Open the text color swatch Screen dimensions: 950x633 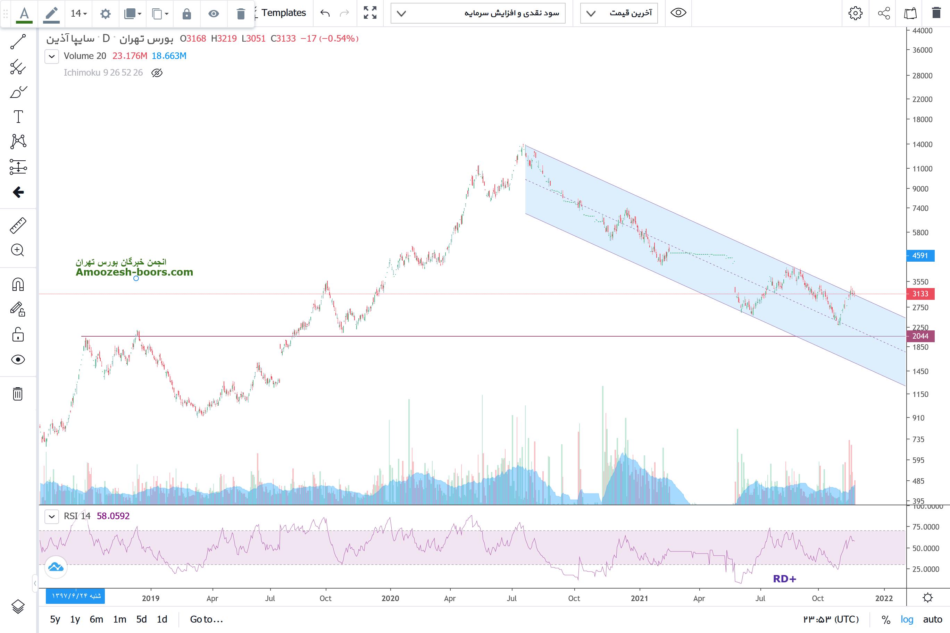tap(24, 14)
